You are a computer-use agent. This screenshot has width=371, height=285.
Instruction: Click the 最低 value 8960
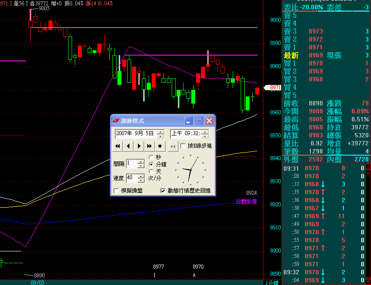point(316,128)
